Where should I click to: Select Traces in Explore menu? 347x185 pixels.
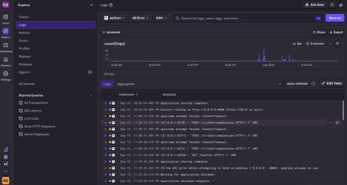point(56,17)
